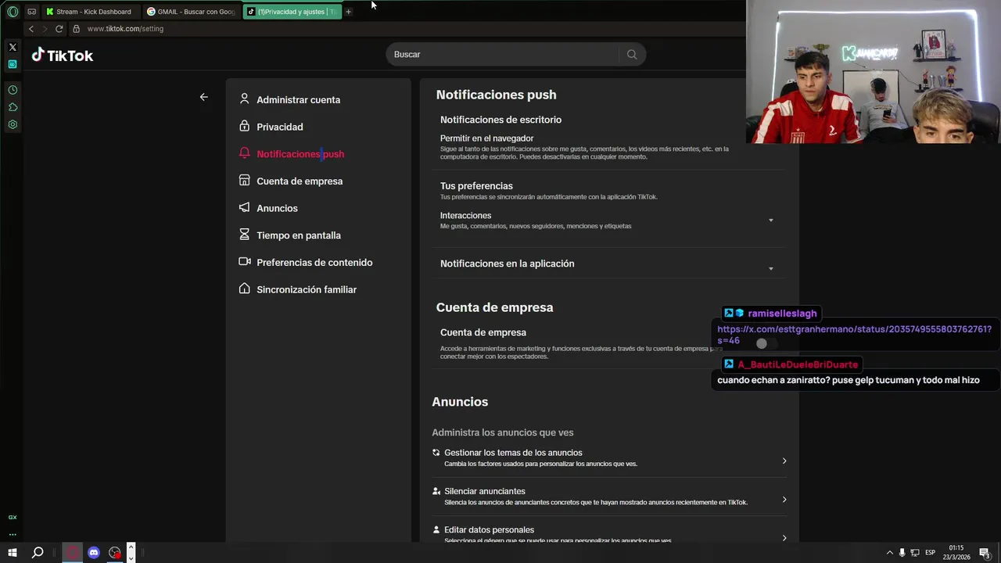
Task: Click chat username A_BautiLeDueleBriDuarte
Action: tap(798, 364)
